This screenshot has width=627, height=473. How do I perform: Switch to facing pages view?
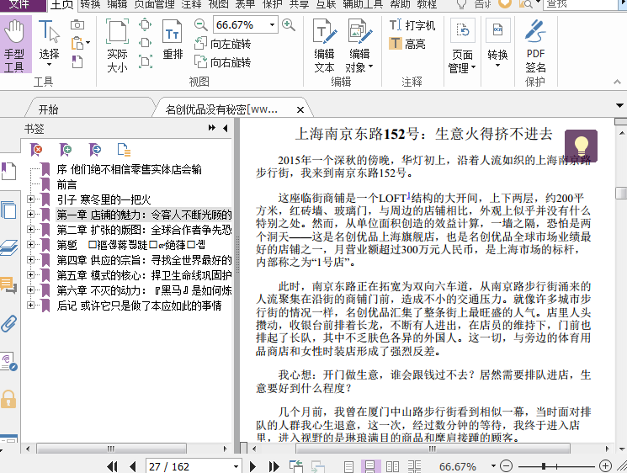(392, 466)
